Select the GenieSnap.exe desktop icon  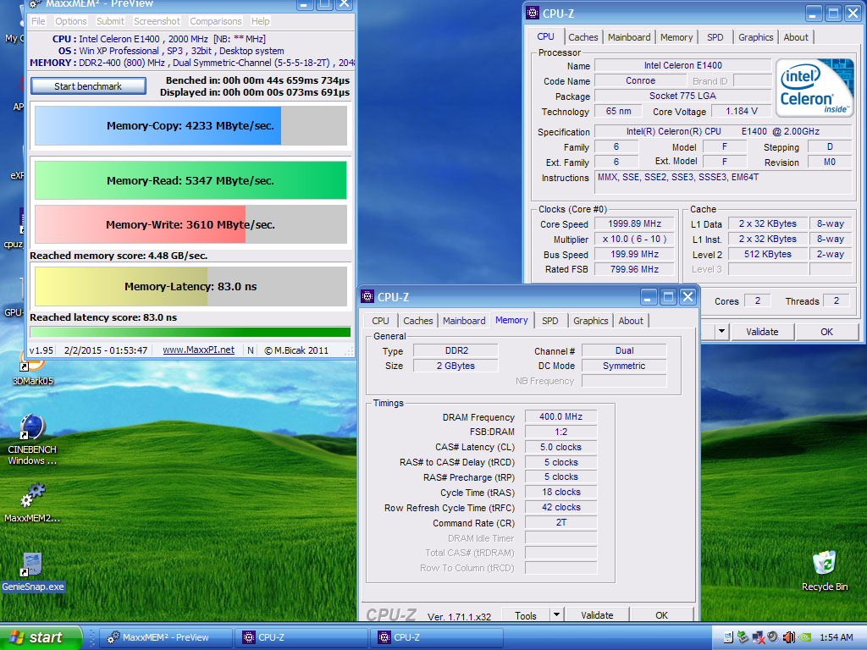coord(33,571)
